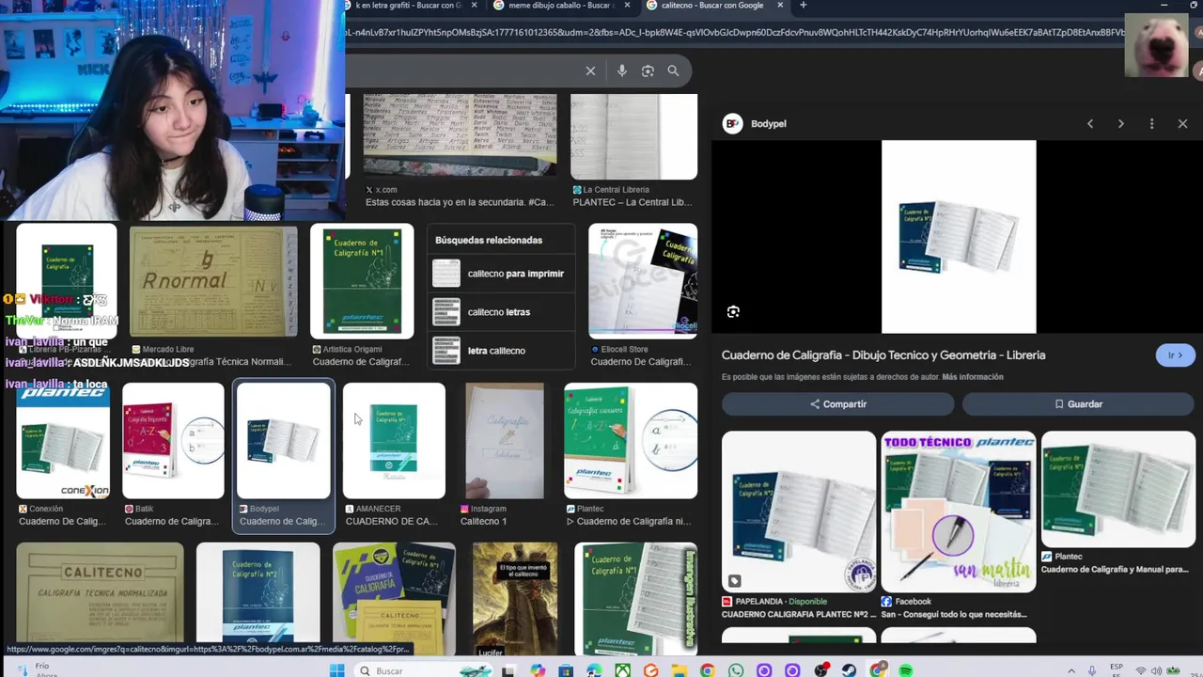
Task: Switch to 'letra grafiti' browser tab
Action: (x=408, y=6)
